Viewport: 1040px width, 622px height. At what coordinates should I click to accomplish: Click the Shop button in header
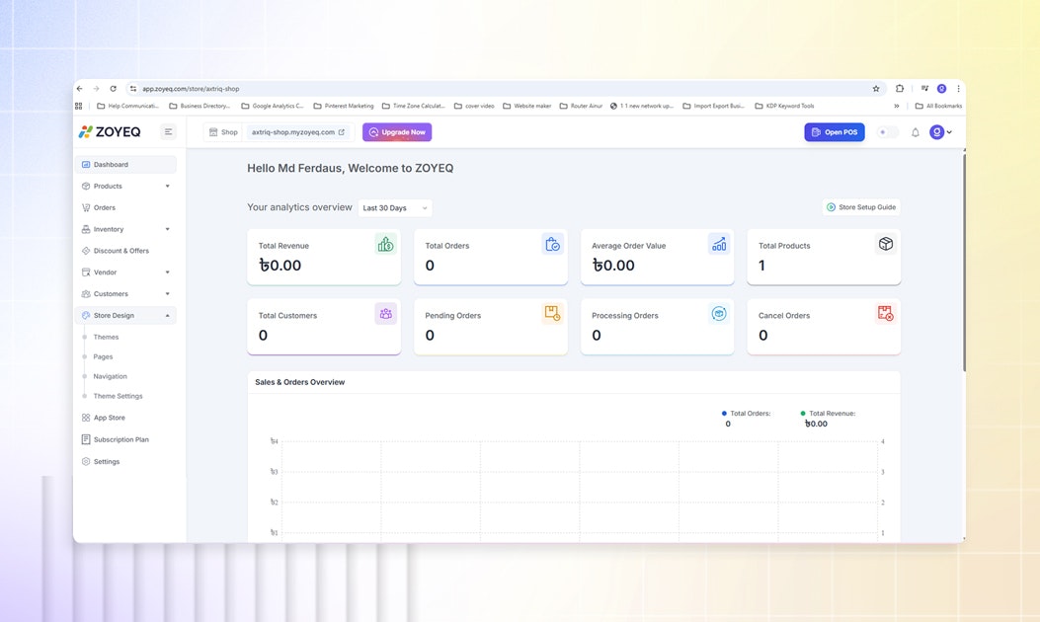(x=223, y=132)
